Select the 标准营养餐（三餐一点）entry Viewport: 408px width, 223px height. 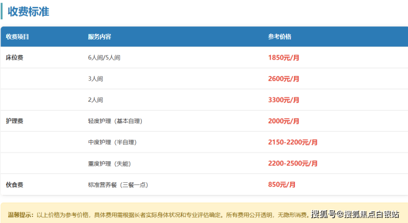pos(118,184)
